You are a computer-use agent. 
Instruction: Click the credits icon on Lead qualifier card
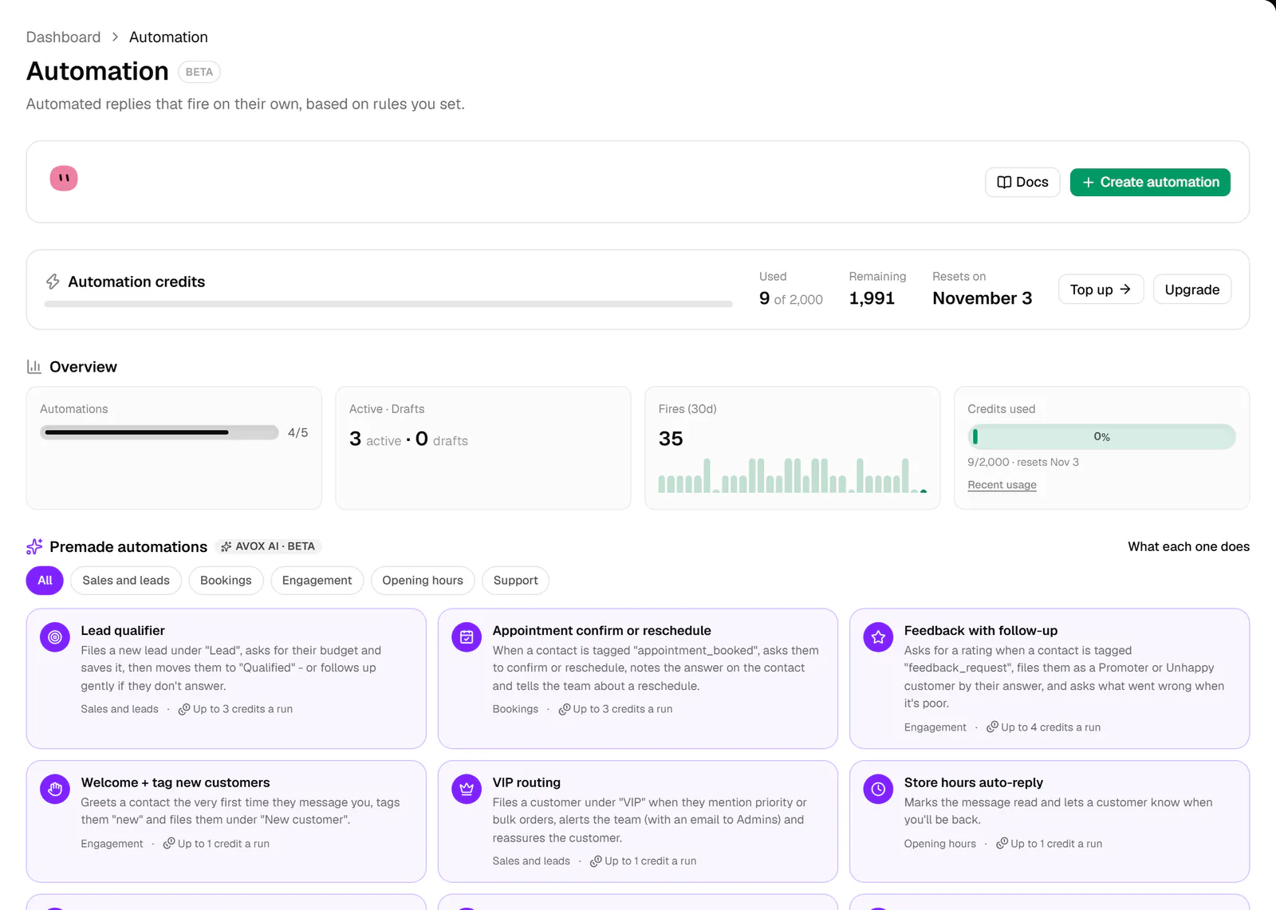pyautogui.click(x=184, y=709)
